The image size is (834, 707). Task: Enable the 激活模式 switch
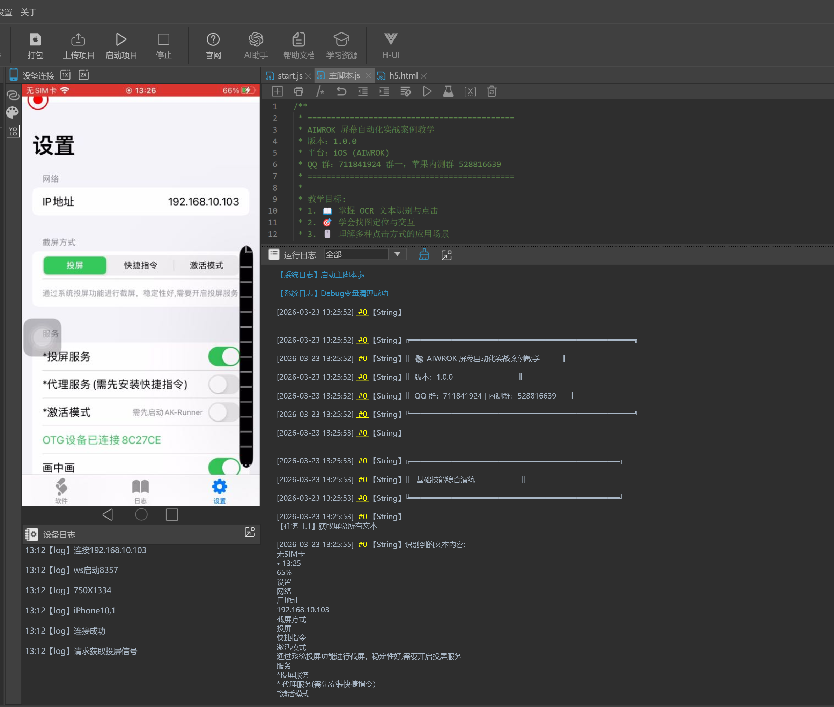tap(224, 412)
